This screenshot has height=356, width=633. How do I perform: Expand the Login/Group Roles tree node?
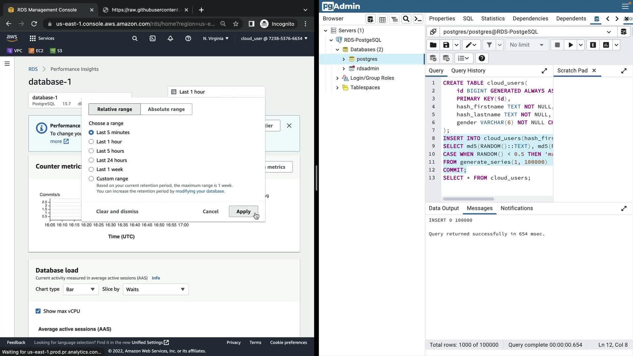coord(337,78)
